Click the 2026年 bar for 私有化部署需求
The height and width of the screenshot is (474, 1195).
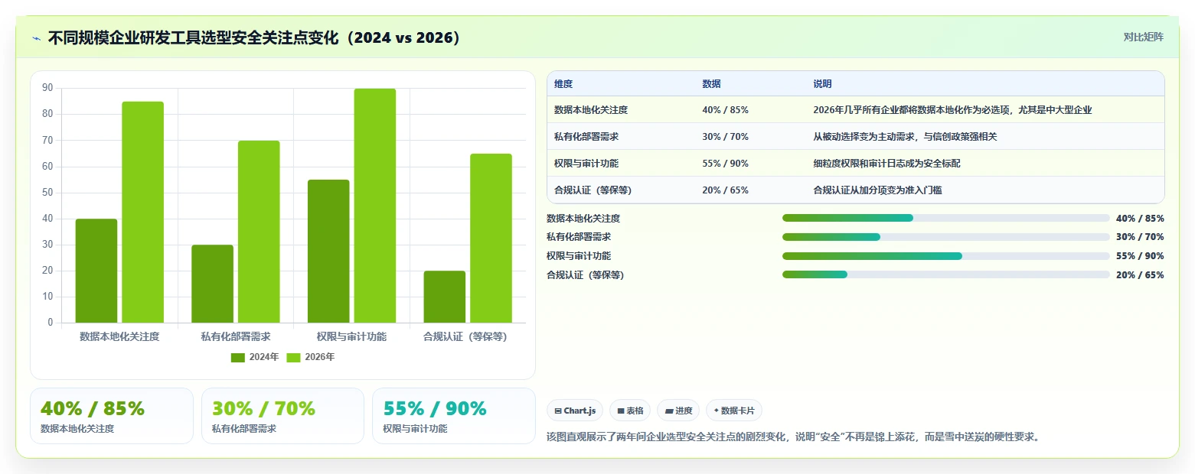(259, 232)
